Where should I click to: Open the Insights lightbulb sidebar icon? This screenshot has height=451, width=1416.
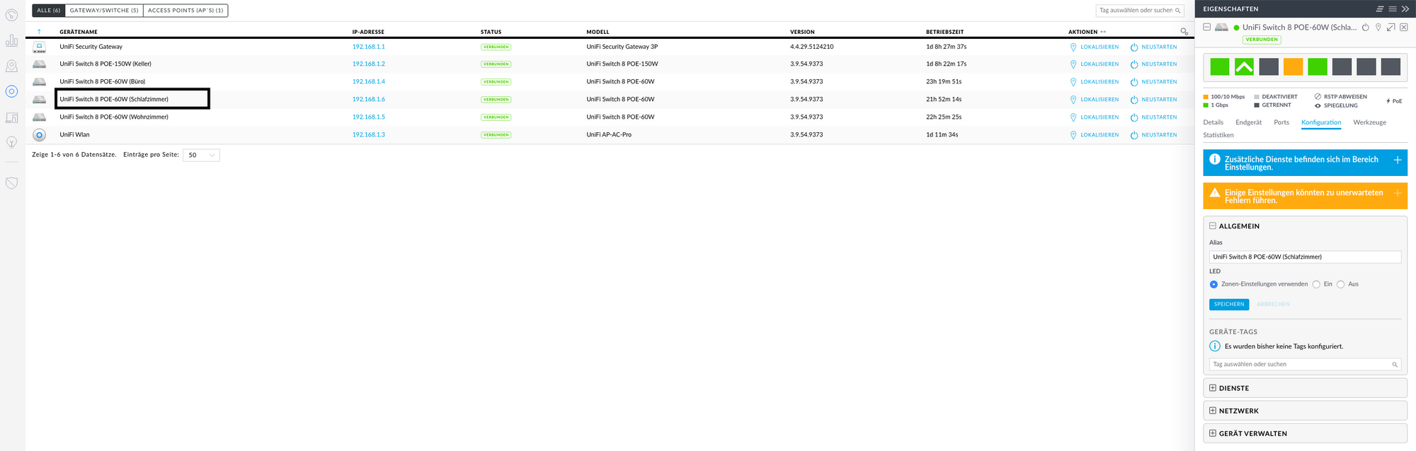11,142
